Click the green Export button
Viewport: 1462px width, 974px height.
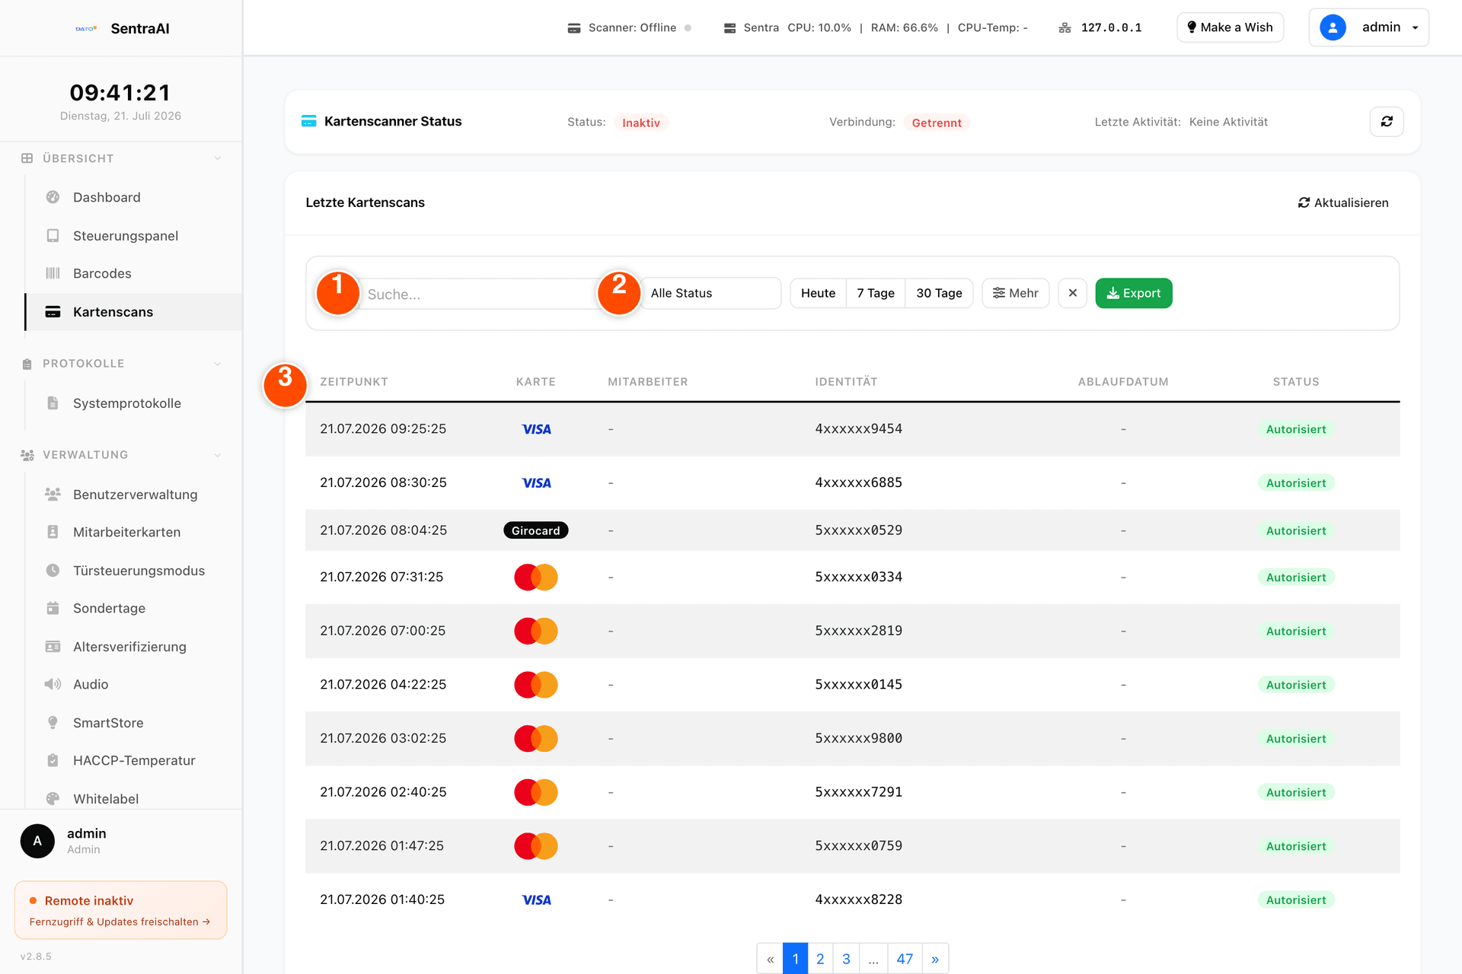click(1134, 293)
